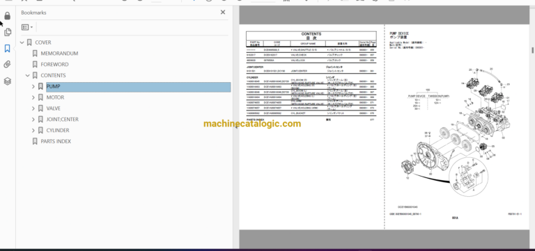Expand the PUMP bookmark

[x=33, y=86]
